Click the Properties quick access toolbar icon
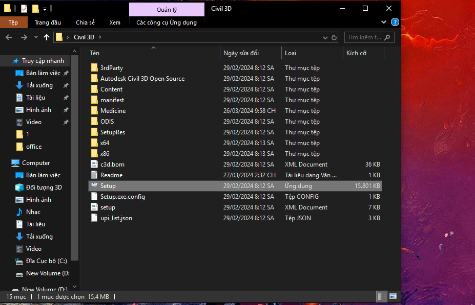The width and height of the screenshot is (475, 305). (24, 9)
